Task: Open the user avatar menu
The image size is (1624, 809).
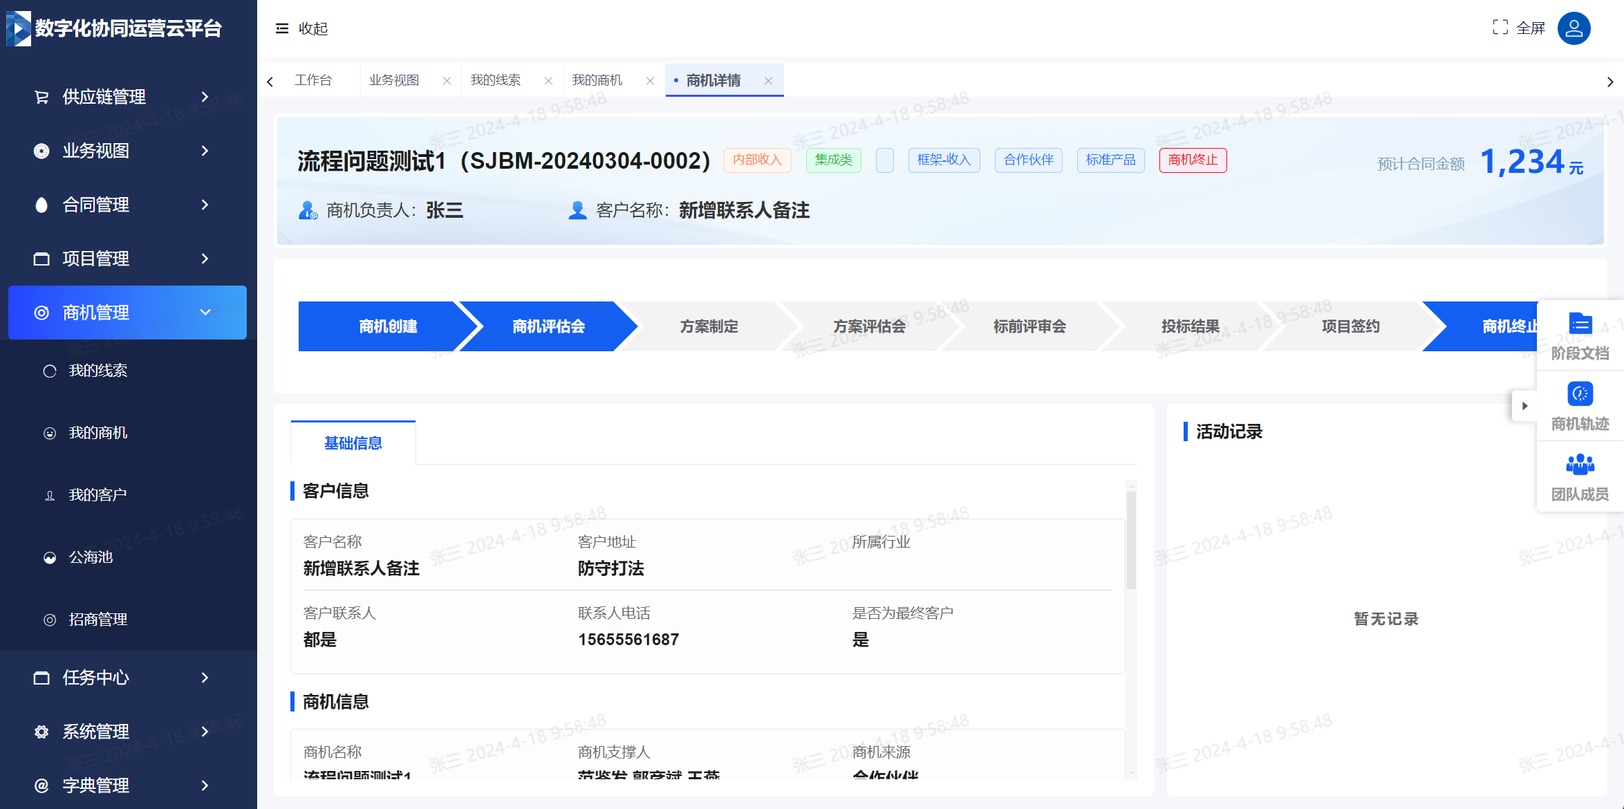Action: coord(1574,28)
